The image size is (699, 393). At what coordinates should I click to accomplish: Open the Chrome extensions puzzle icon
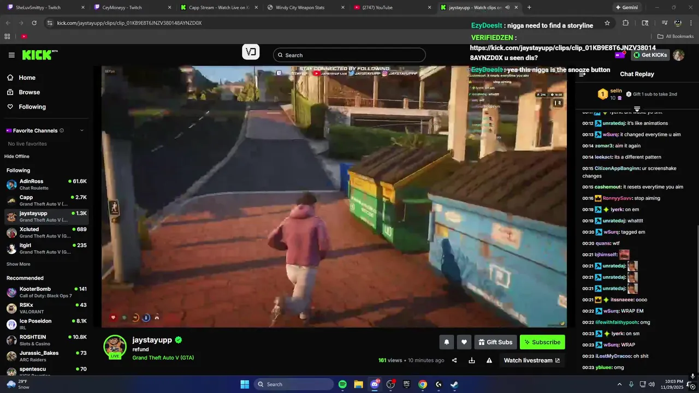point(626,23)
